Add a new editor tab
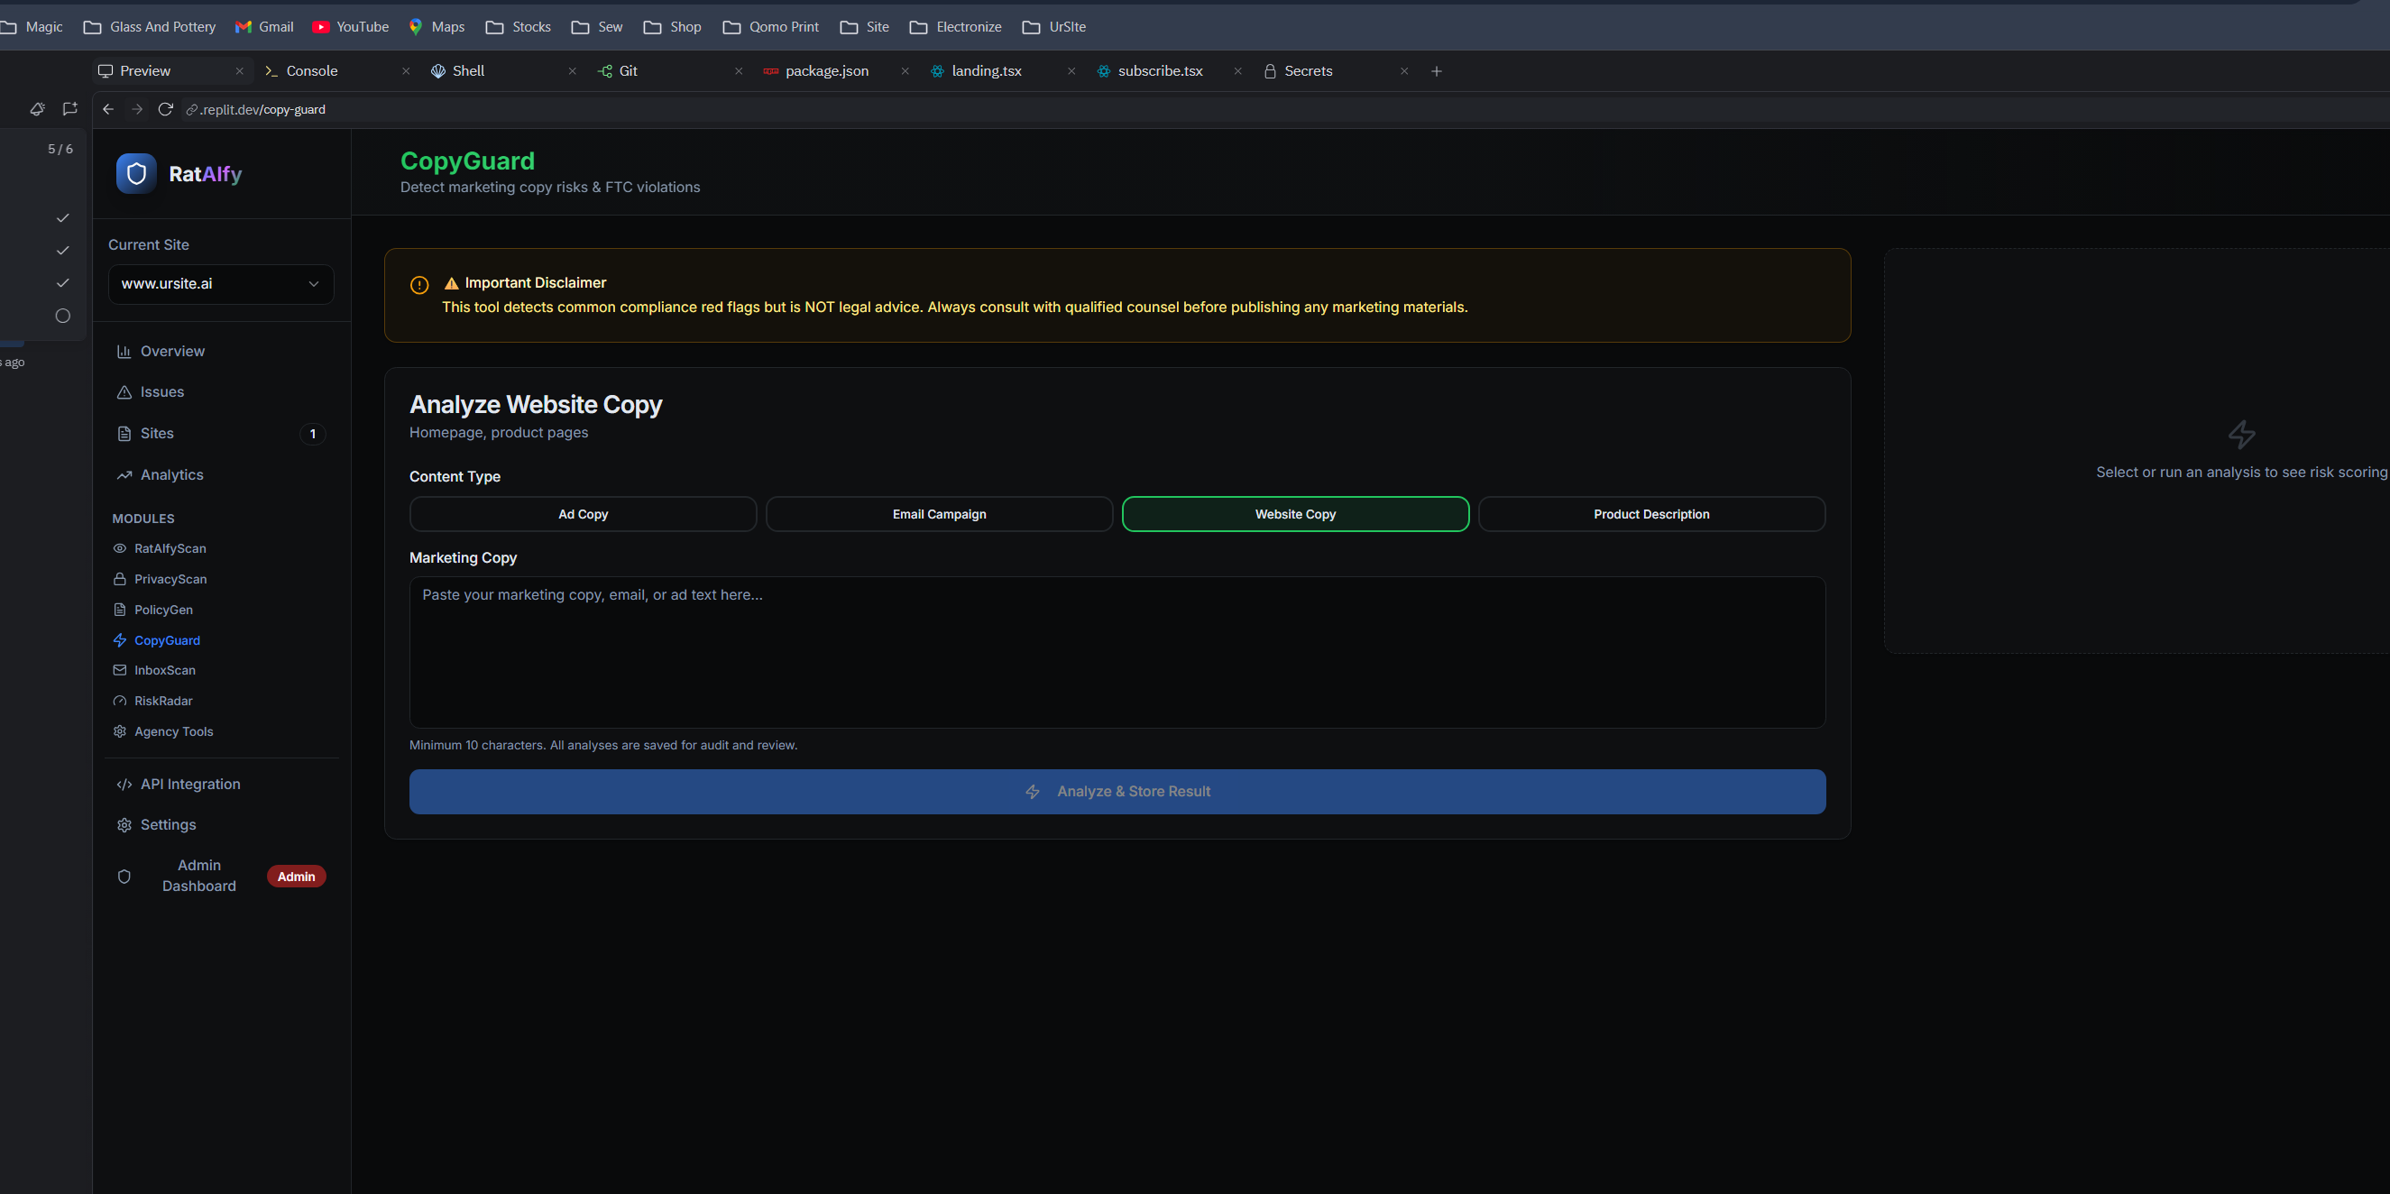The image size is (2390, 1194). point(1436,70)
